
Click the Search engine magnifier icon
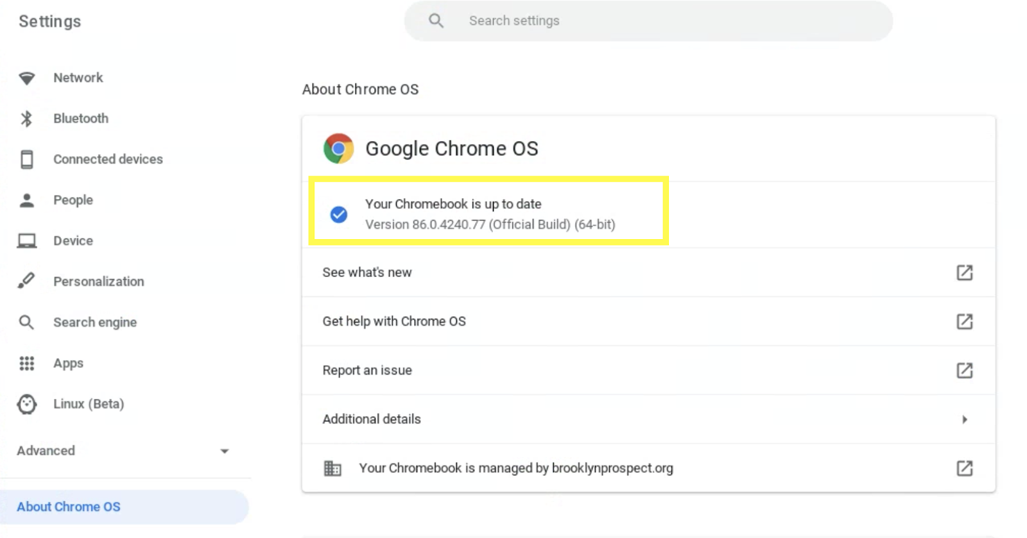click(x=26, y=322)
